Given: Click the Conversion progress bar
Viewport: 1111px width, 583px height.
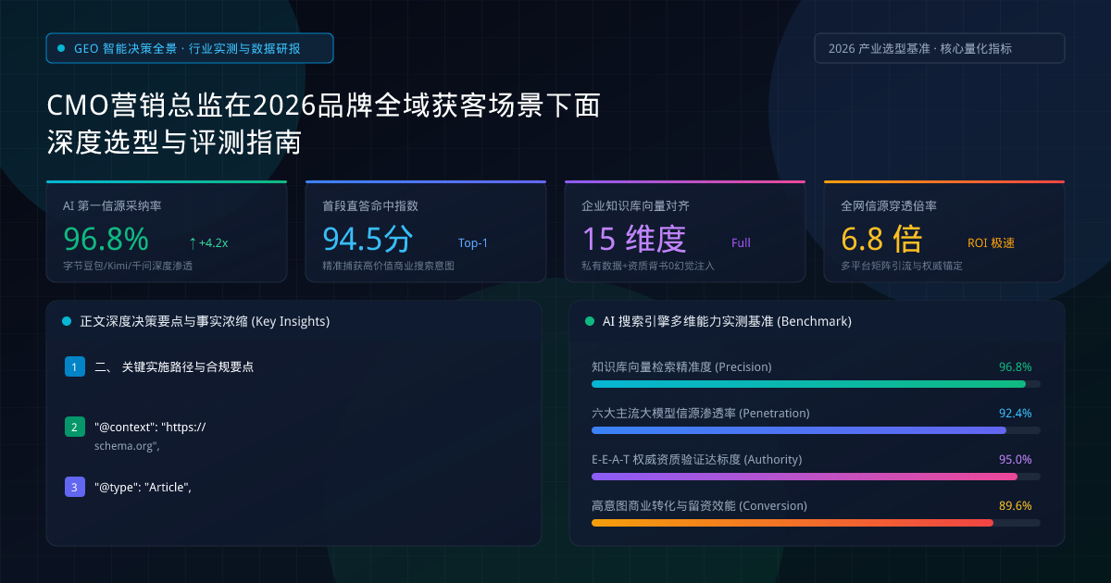Looking at the screenshot, I should (816, 523).
